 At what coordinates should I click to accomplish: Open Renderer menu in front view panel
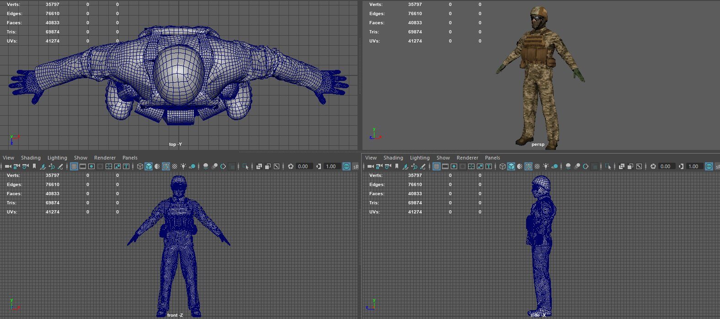pyautogui.click(x=105, y=158)
